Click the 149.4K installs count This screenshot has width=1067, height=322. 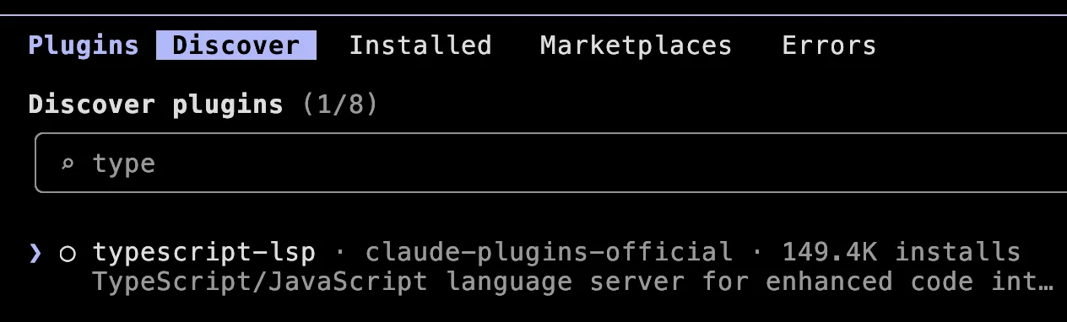(x=901, y=252)
